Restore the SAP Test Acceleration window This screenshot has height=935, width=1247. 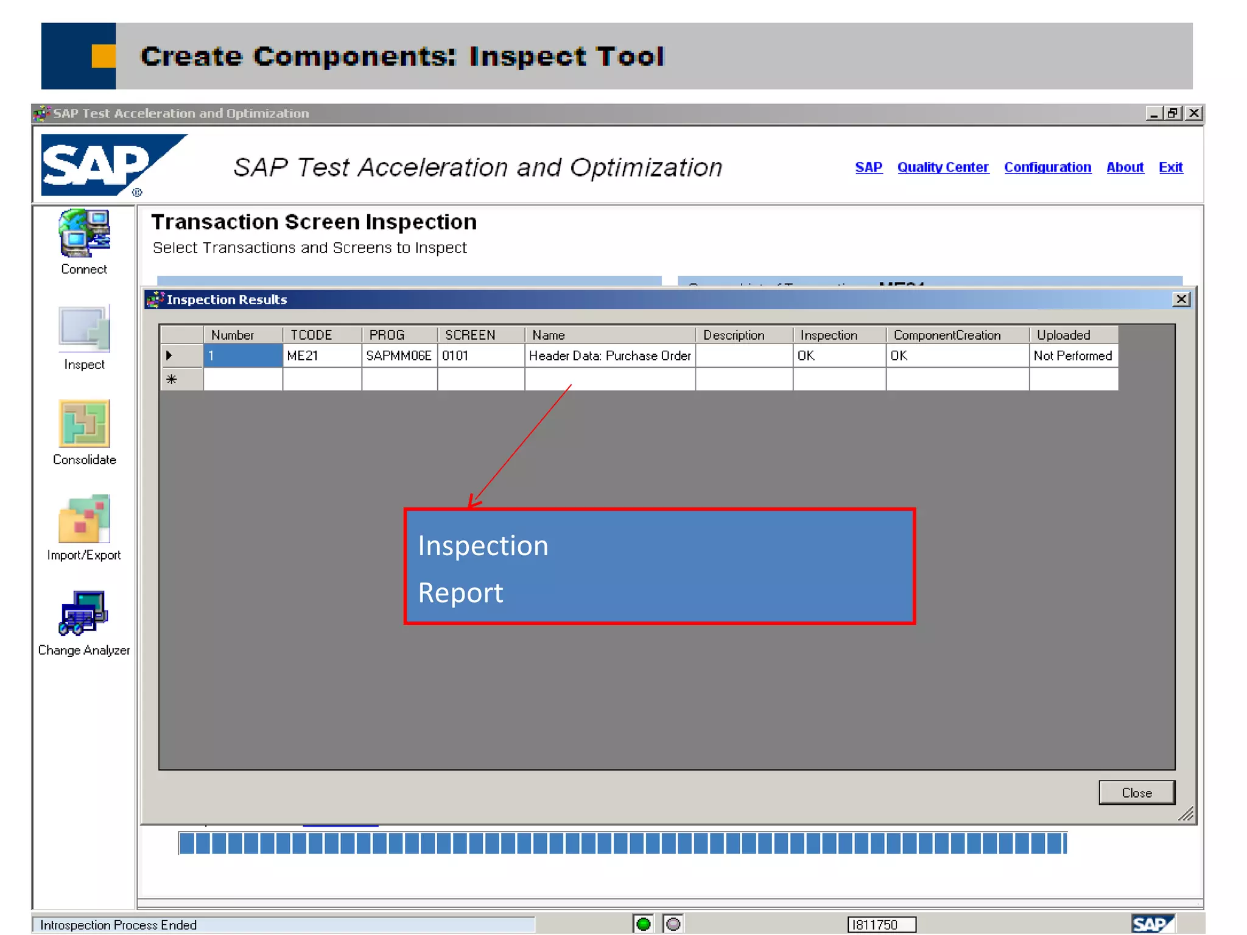(1173, 113)
